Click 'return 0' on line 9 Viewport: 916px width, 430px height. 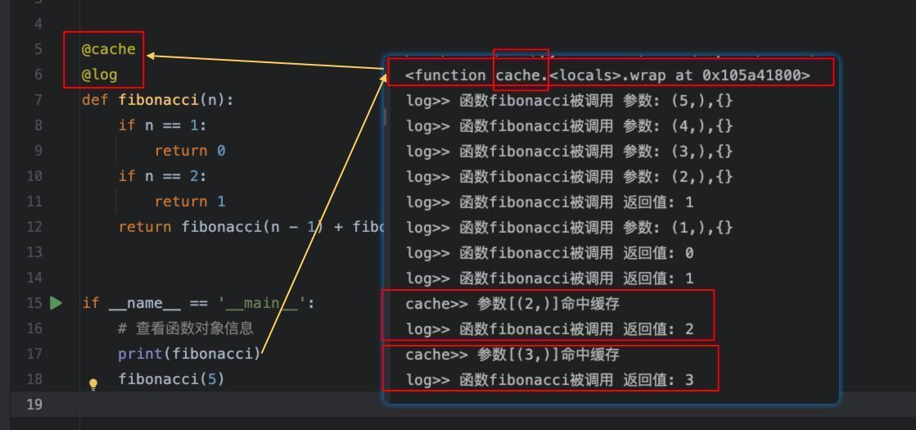click(x=190, y=151)
